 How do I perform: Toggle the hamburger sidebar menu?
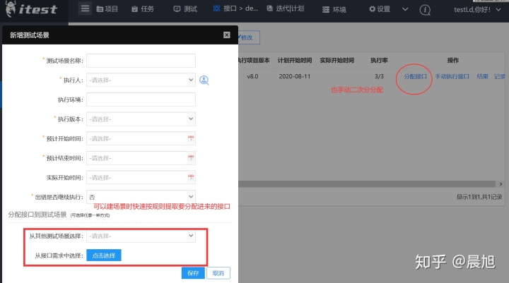tap(85, 8)
